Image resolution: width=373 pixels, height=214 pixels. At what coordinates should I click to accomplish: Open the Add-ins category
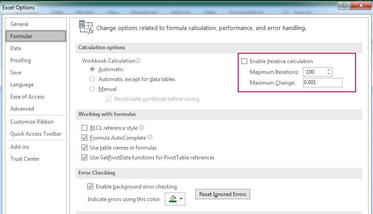(x=36, y=147)
